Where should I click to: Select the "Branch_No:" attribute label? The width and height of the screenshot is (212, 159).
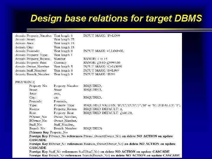pyautogui.click(x=37, y=129)
